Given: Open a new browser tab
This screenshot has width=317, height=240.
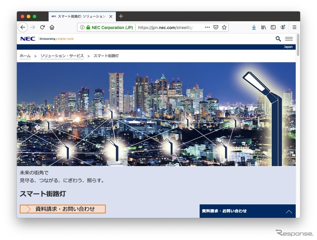Looking at the screenshot, I should 121,16.
